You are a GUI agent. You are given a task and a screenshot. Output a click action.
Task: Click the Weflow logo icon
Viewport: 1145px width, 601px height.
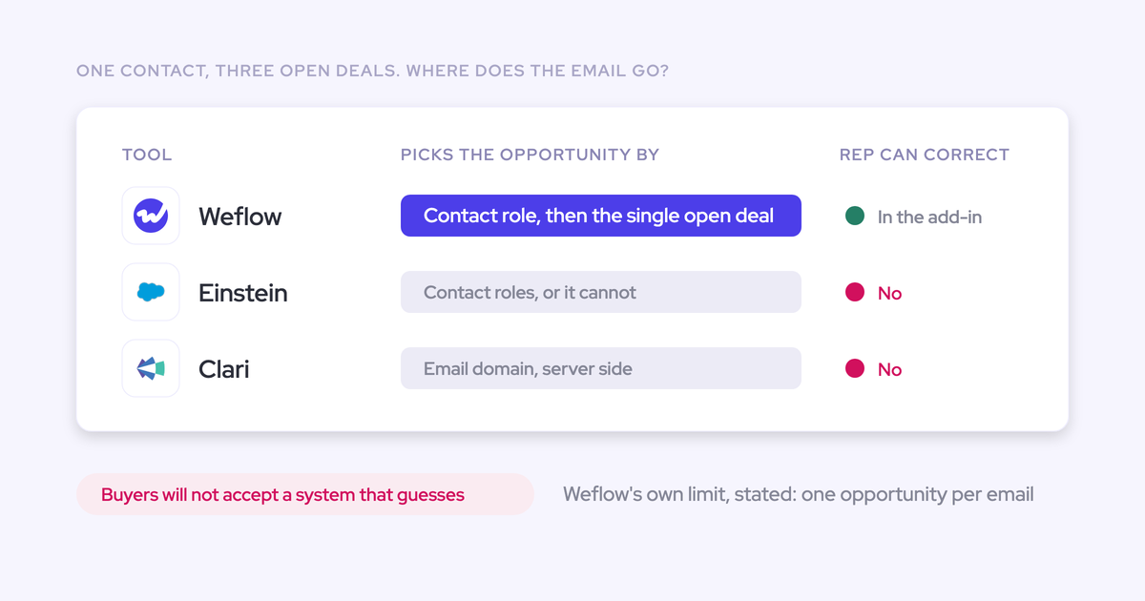coord(151,216)
